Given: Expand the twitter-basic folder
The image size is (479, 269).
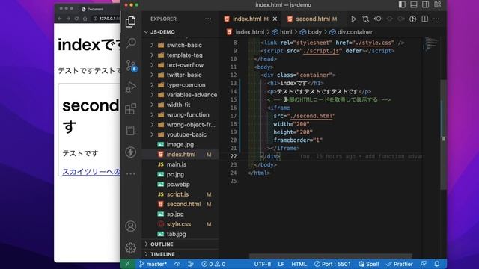Looking at the screenshot, I should [180, 75].
